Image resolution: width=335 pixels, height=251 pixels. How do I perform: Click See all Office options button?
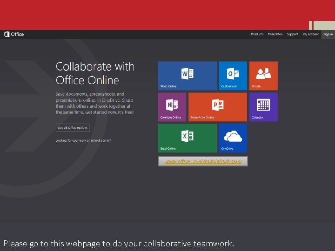(x=73, y=128)
